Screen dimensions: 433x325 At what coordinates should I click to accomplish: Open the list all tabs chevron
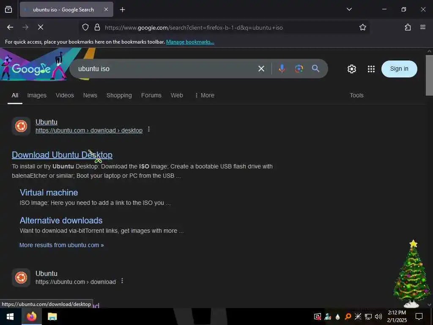(x=349, y=9)
